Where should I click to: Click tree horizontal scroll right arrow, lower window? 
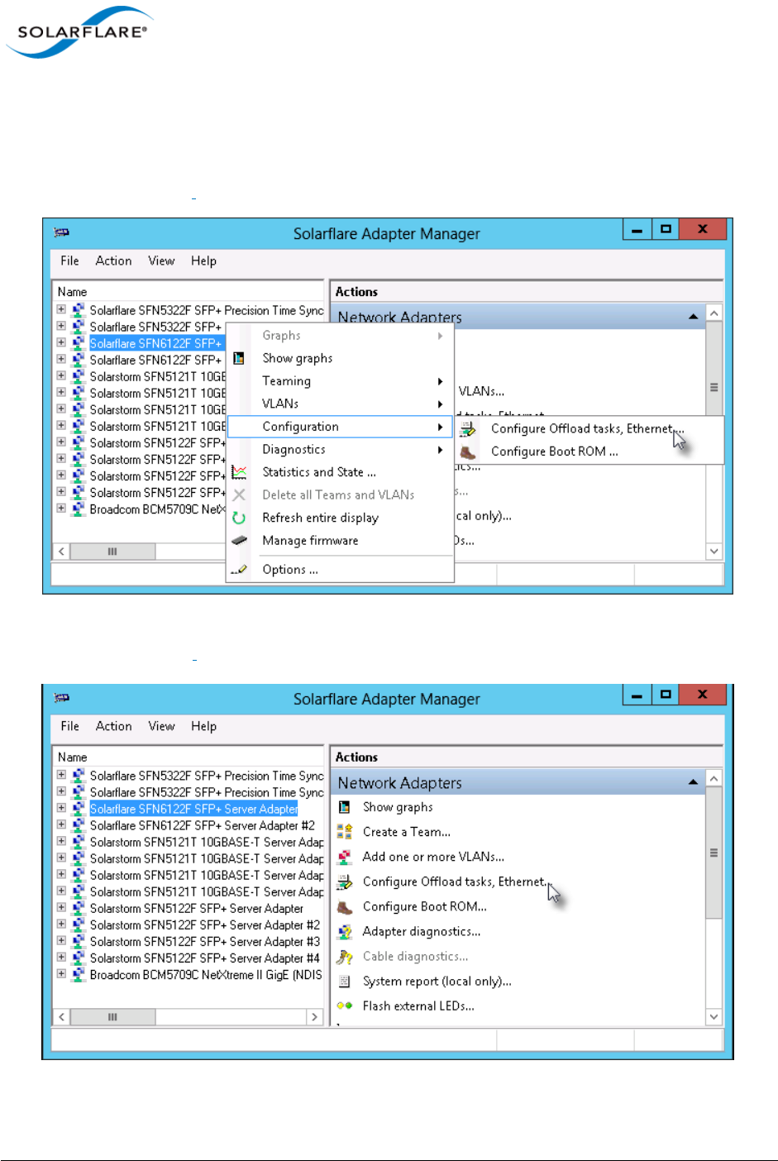314,1016
